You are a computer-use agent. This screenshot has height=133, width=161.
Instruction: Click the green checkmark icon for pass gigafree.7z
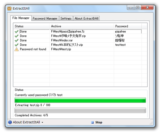[17, 31]
